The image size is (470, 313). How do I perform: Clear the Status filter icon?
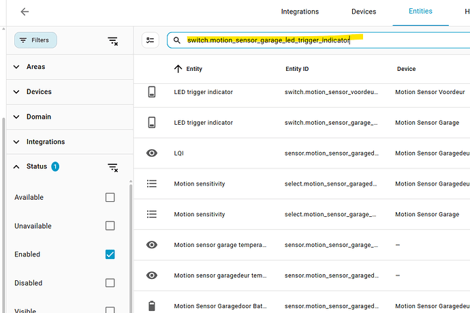click(113, 167)
